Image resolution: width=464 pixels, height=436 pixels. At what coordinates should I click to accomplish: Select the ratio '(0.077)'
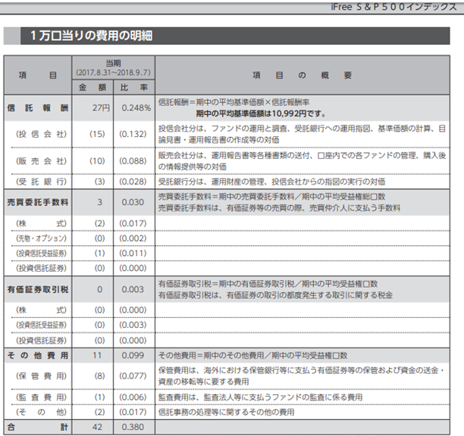click(x=133, y=376)
